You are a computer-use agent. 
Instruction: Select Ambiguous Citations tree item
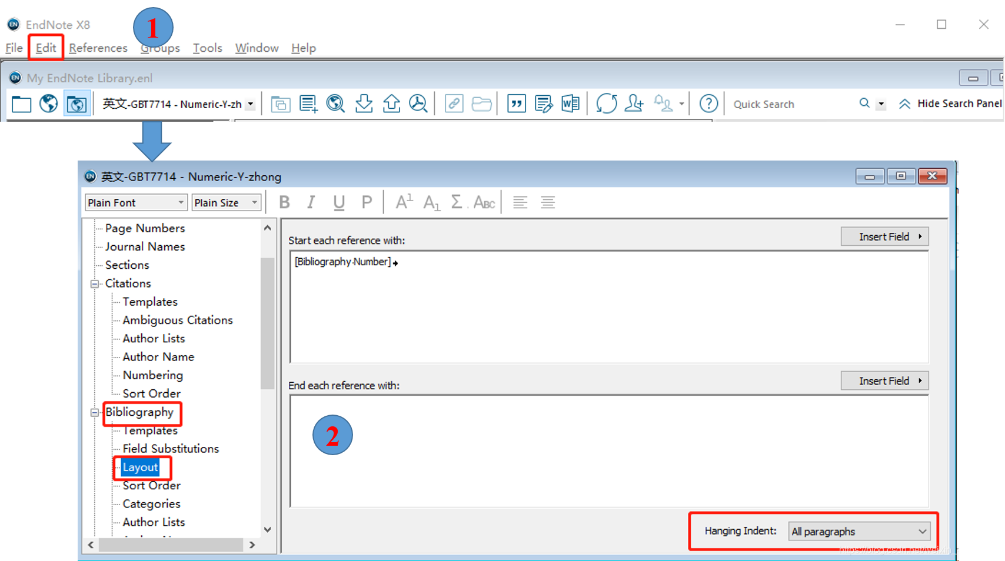[177, 320]
